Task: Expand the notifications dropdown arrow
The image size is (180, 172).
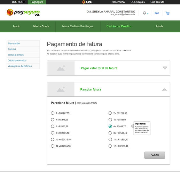Action: pos(148,13)
